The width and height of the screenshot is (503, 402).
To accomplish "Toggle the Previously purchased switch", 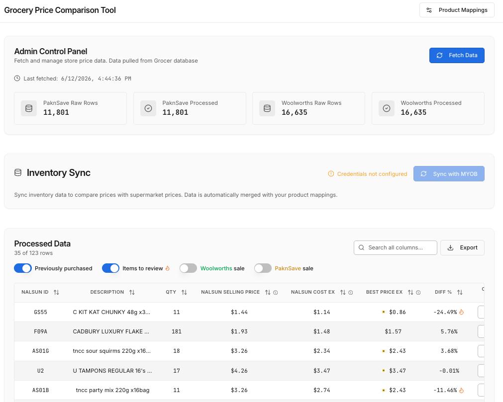I will (x=23, y=268).
